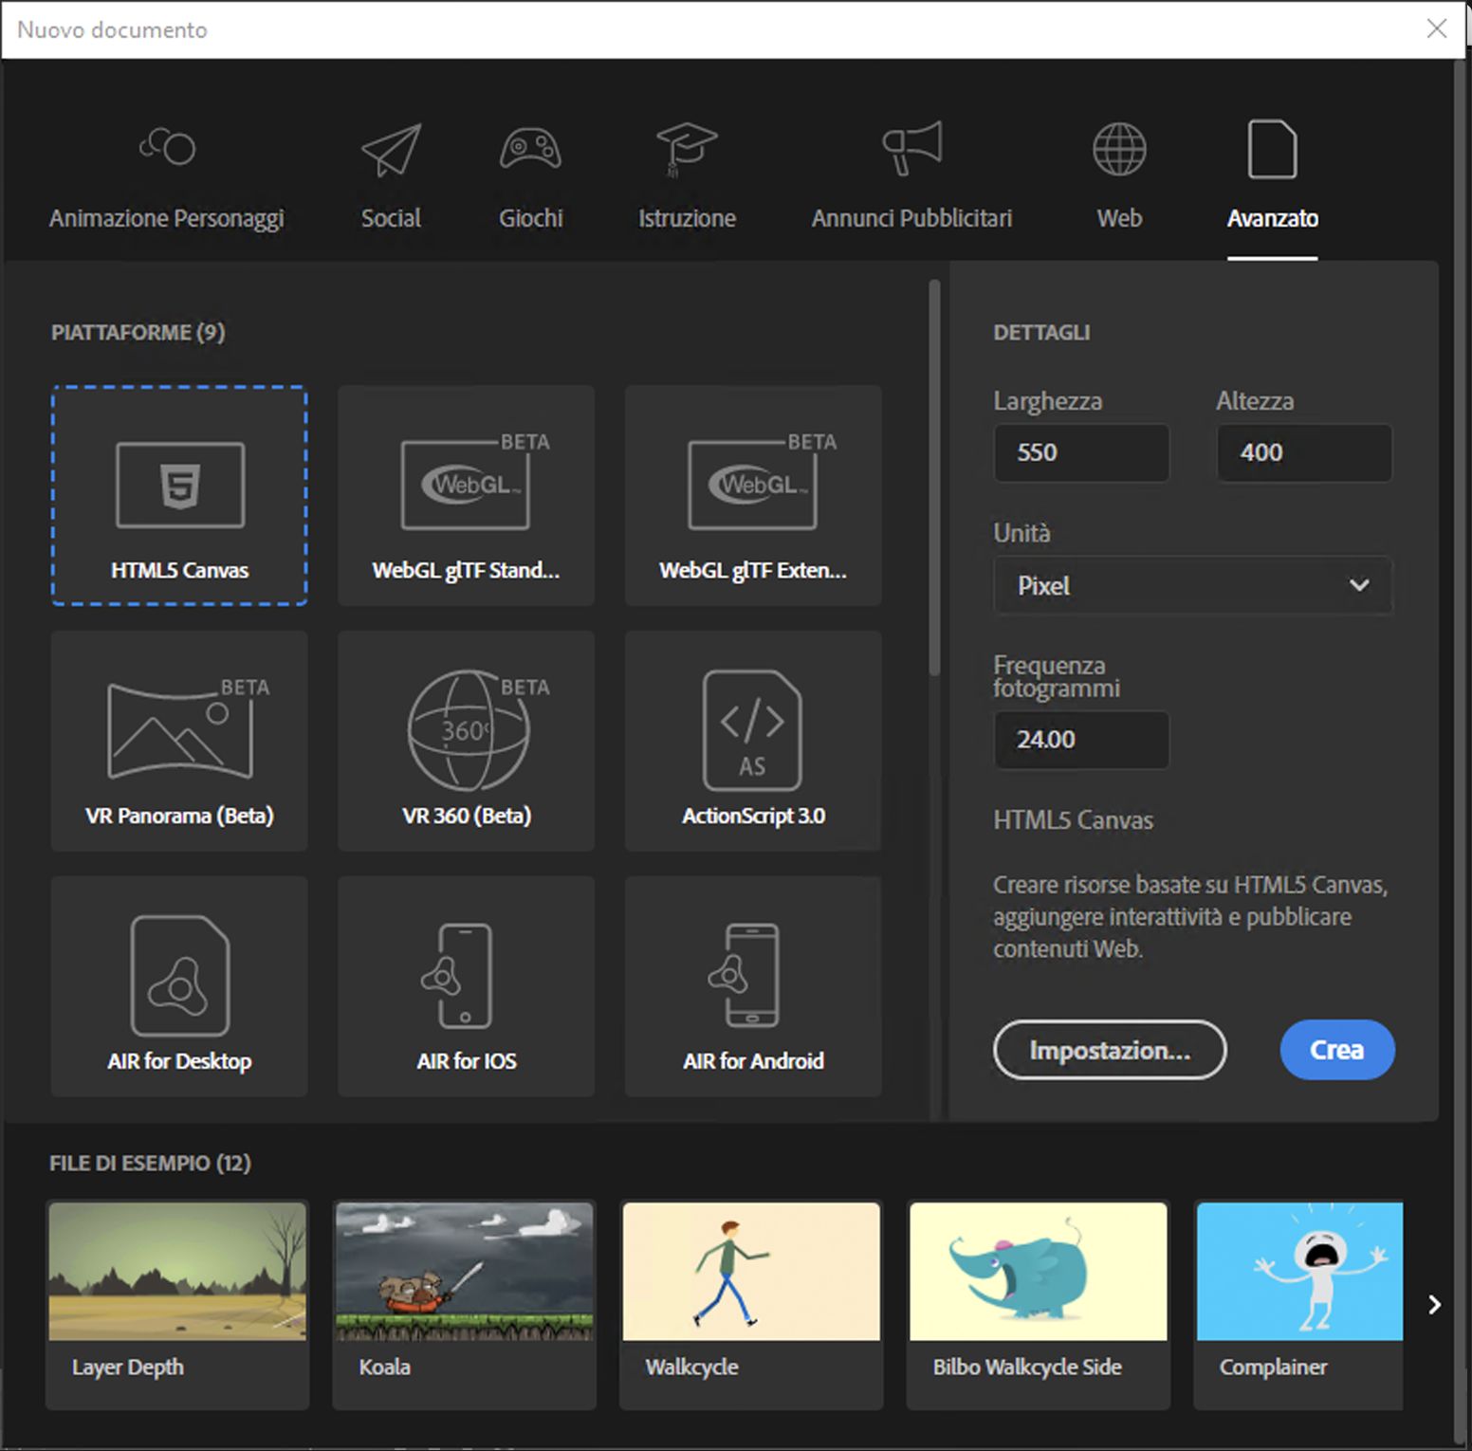Viewport: 1472px width, 1451px height.
Task: Switch to the Web category tab
Action: tap(1119, 176)
